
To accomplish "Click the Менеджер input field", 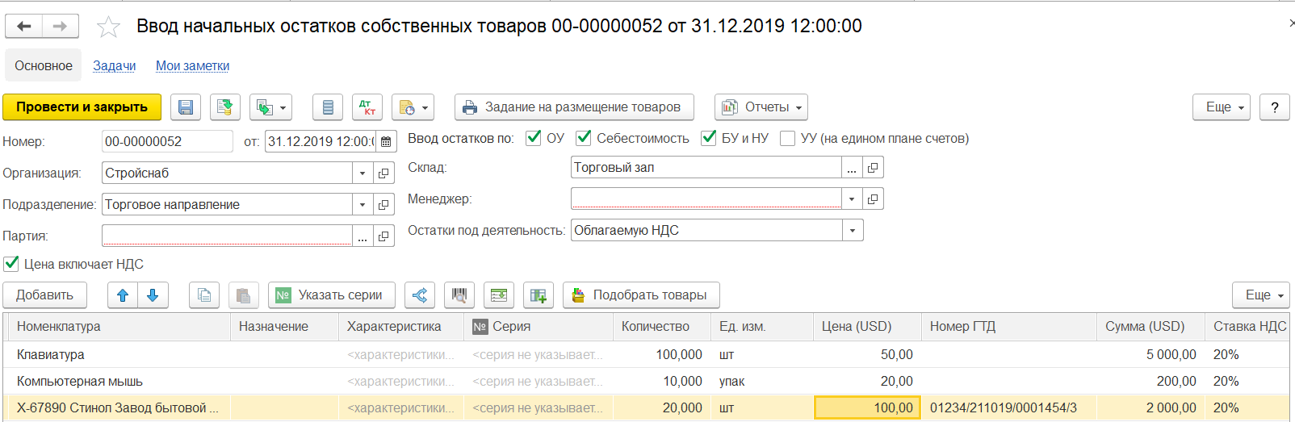I will pyautogui.click(x=706, y=198).
